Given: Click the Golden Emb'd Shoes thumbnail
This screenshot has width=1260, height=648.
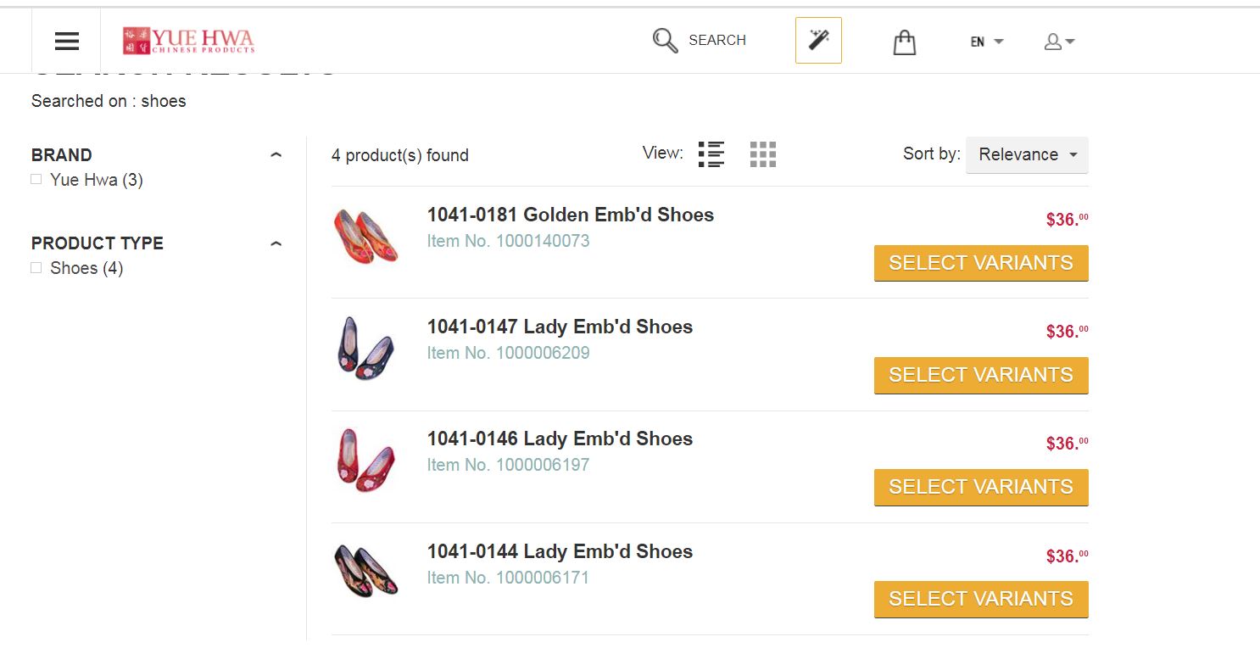Looking at the screenshot, I should tap(365, 236).
